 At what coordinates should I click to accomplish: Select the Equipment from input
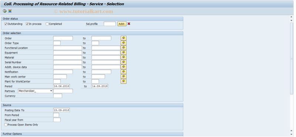tap(68, 53)
